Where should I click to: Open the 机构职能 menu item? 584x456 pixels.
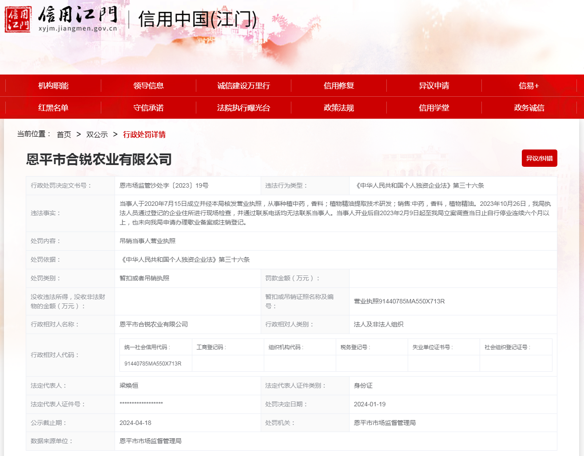pyautogui.click(x=53, y=86)
